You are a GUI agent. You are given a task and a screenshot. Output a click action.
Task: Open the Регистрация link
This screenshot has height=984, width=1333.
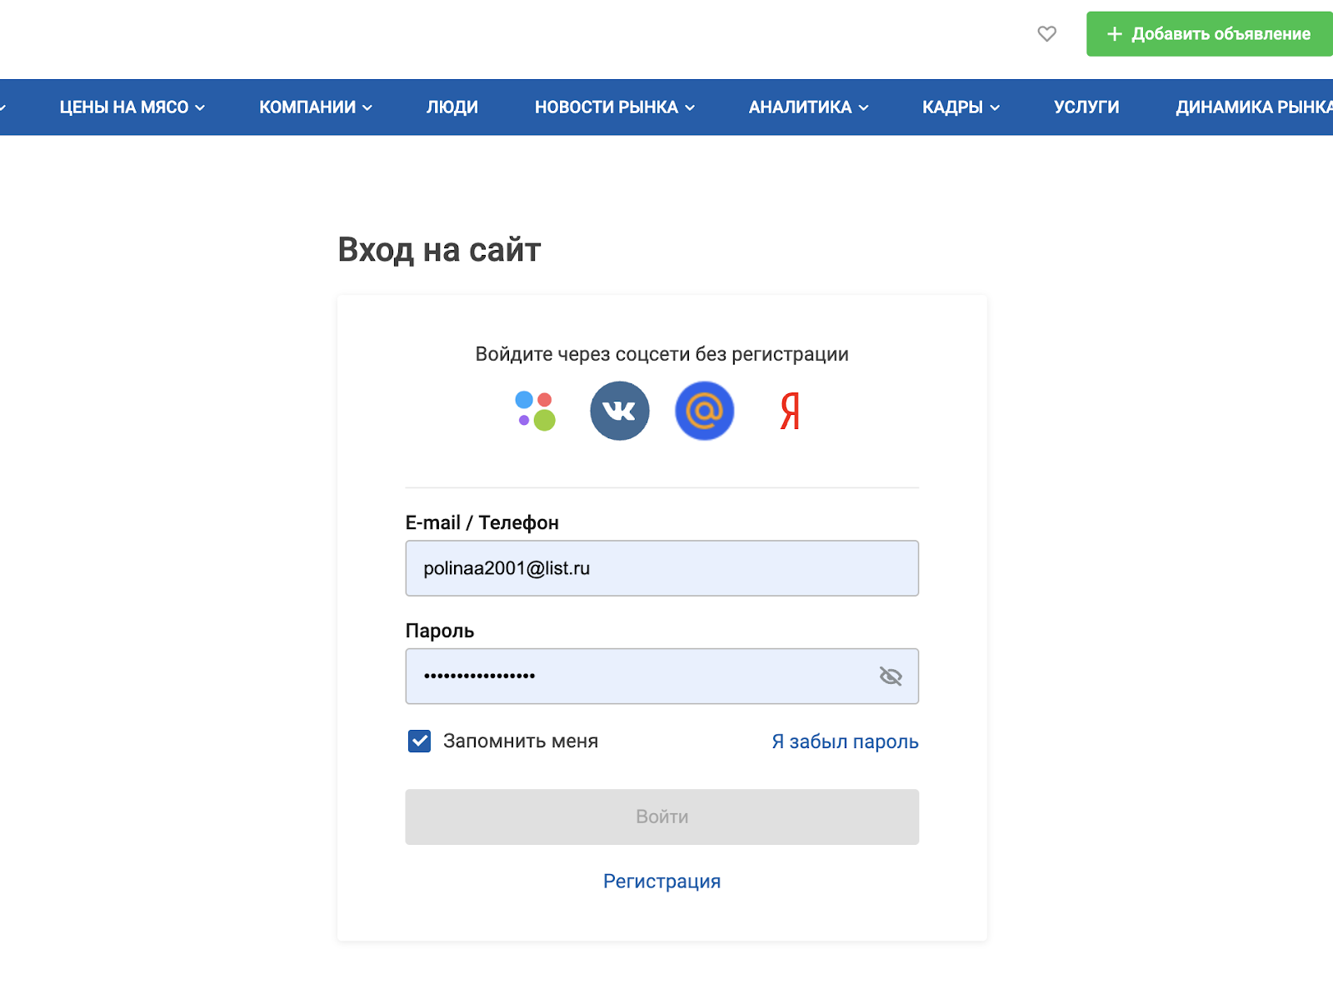tap(662, 882)
